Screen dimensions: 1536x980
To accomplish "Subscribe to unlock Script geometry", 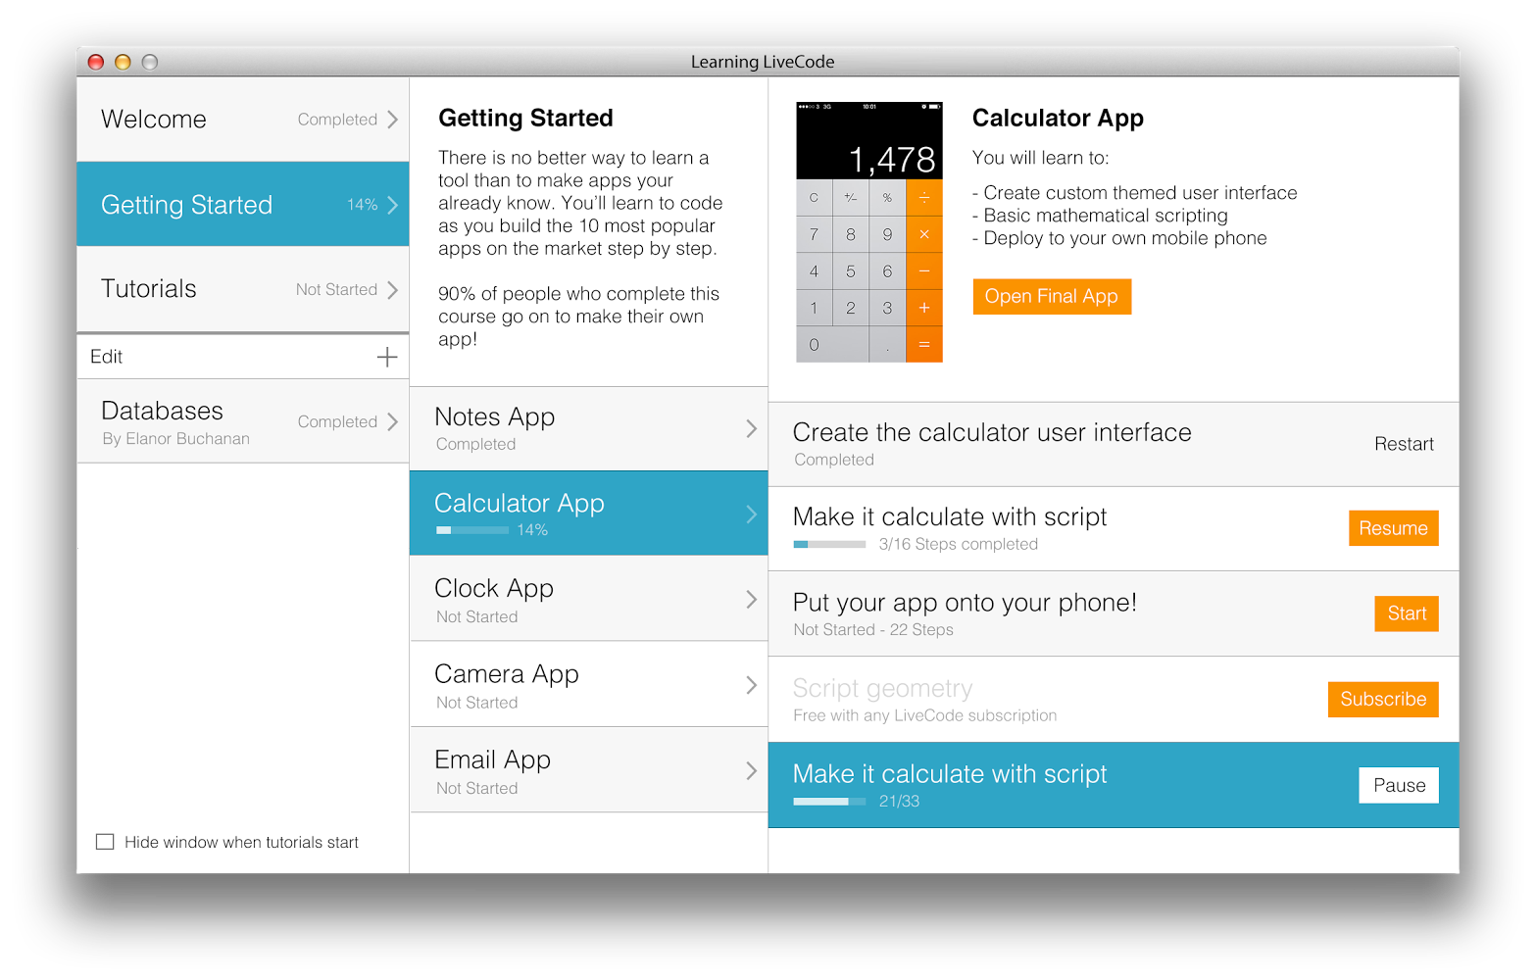I will tap(1382, 700).
